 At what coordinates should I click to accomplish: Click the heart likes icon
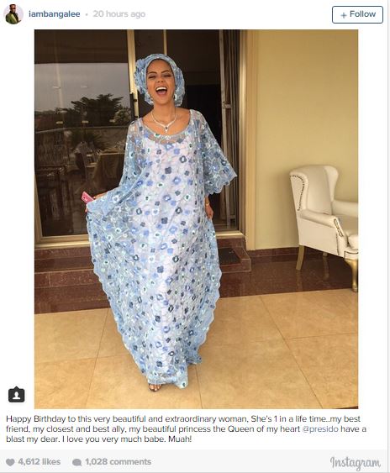[10, 462]
